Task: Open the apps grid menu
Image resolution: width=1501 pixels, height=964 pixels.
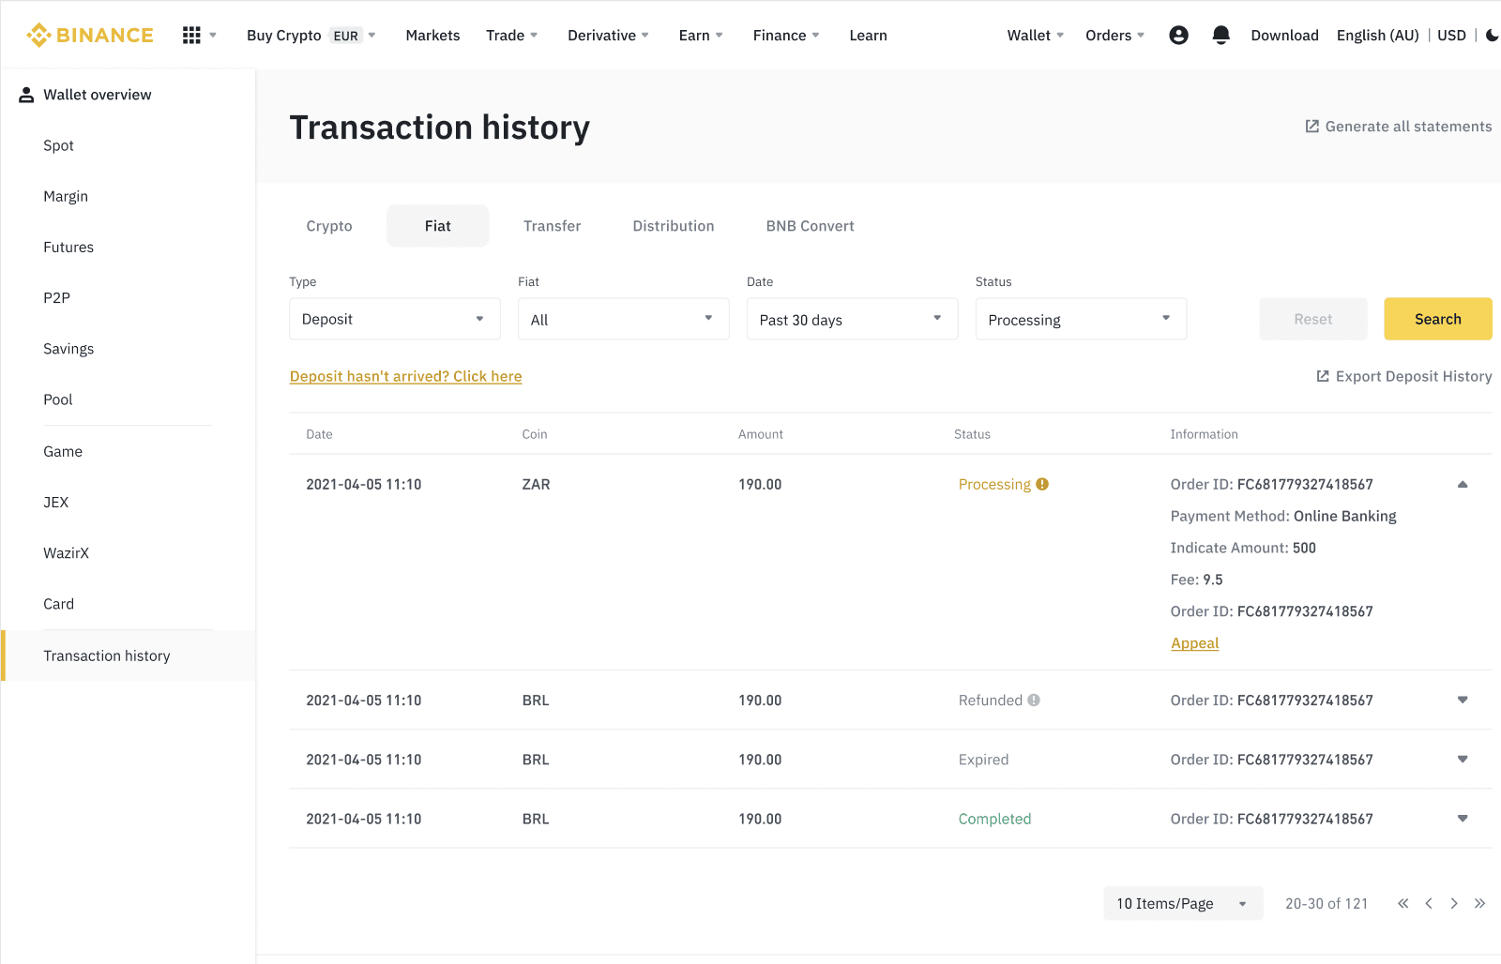Action: coord(192,35)
